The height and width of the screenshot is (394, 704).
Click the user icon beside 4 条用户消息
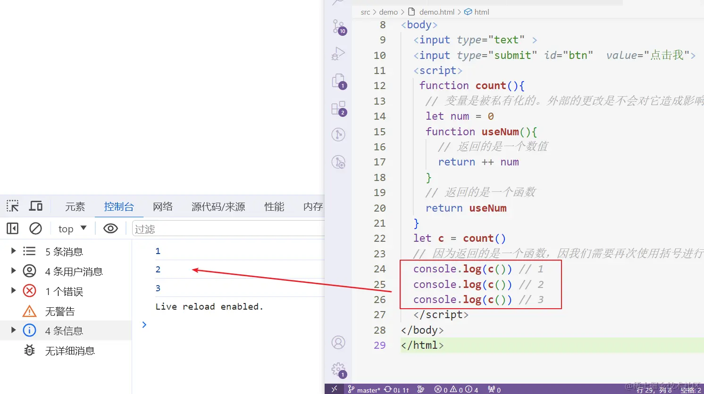coord(29,271)
